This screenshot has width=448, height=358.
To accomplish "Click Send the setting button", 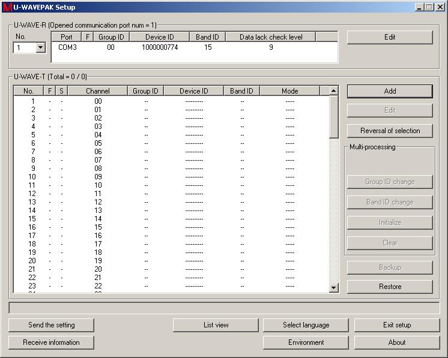I will coord(51,325).
